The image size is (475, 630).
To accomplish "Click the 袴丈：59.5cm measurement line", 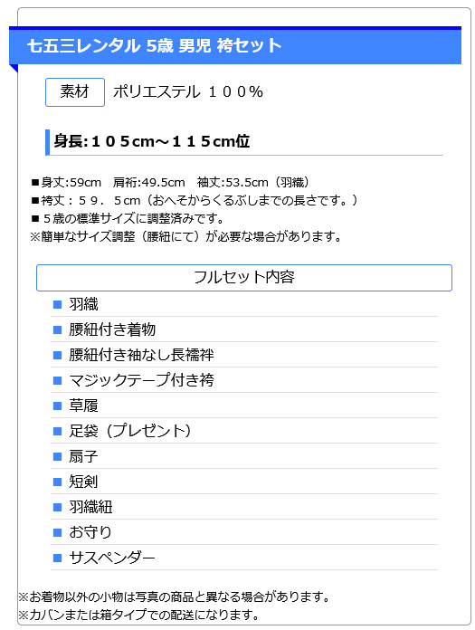I will [195, 200].
